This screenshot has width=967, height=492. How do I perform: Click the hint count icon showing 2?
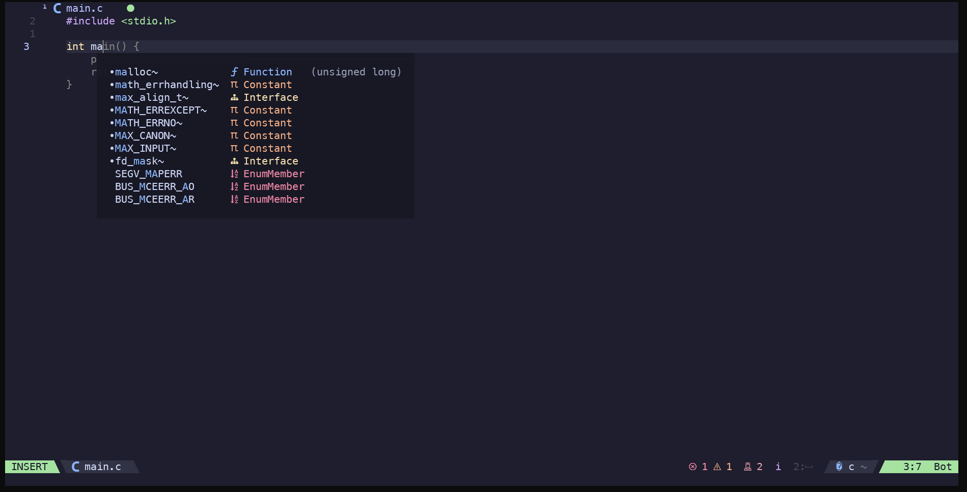[x=748, y=467]
